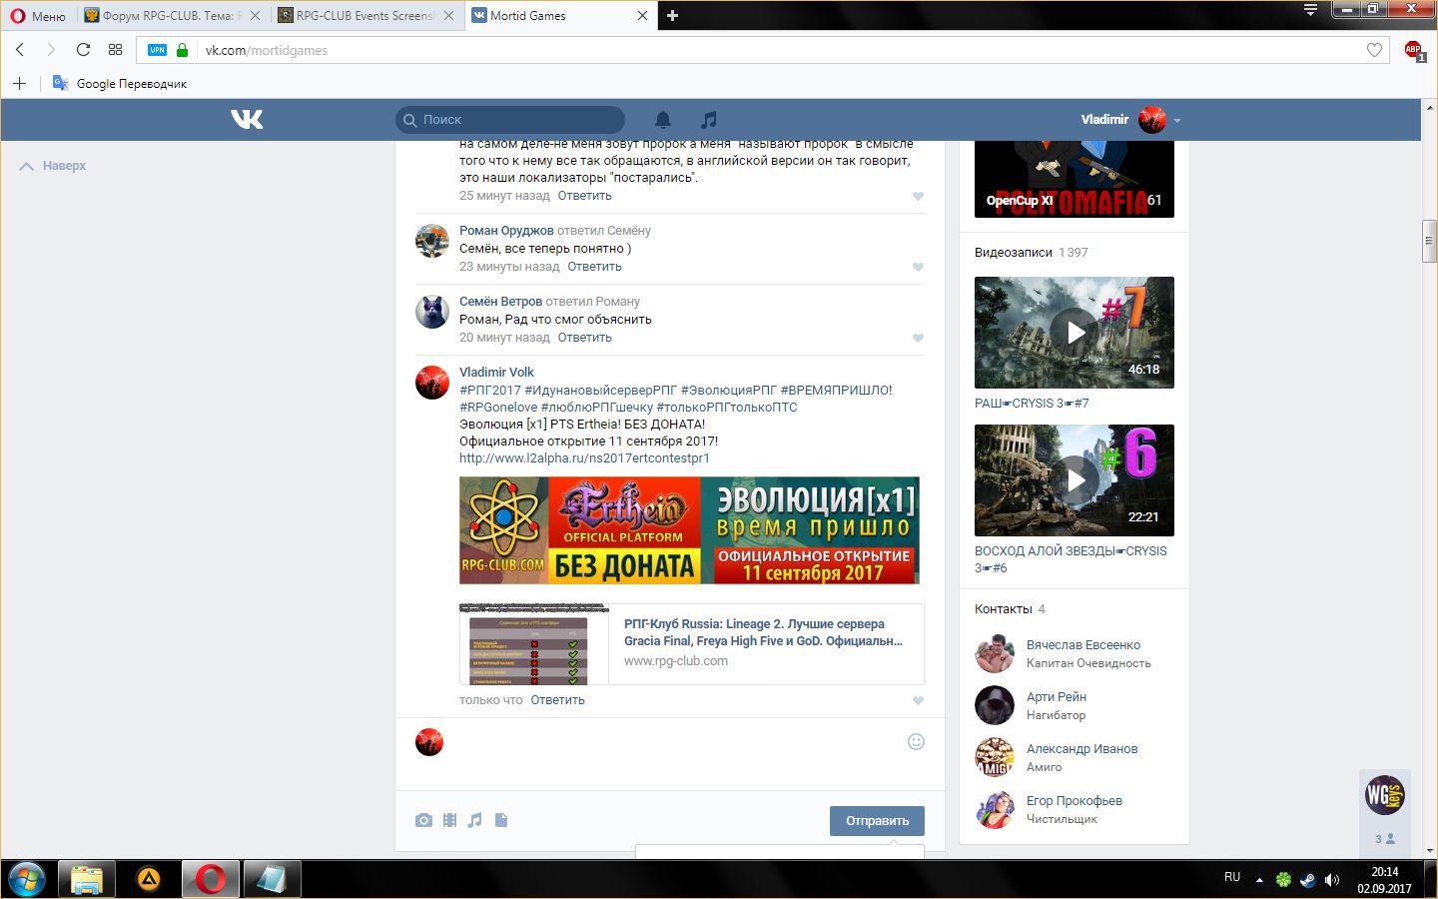1438x899 pixels.
Task: Open the РПГ-Клуб Russia link preview
Action: (691, 644)
